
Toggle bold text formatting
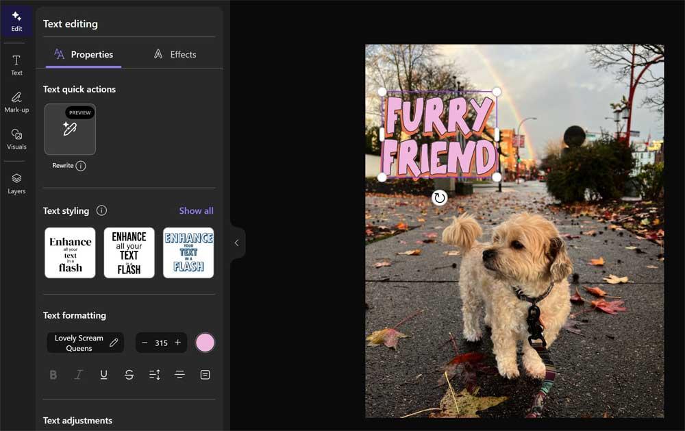pos(53,375)
